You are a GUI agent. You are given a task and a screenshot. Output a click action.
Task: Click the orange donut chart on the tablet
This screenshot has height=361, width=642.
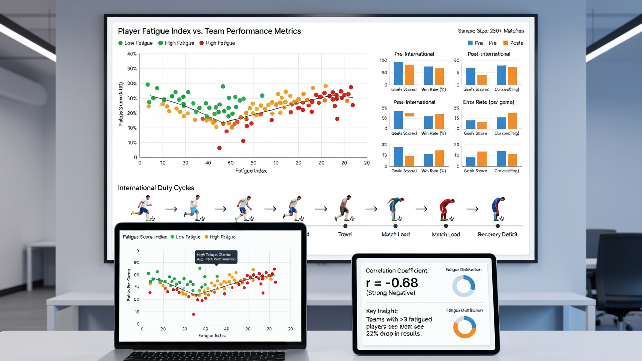pyautogui.click(x=464, y=327)
